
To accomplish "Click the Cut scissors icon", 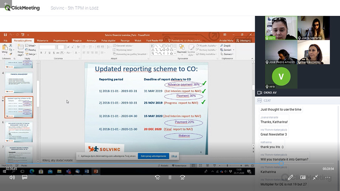I will click(x=11, y=45).
